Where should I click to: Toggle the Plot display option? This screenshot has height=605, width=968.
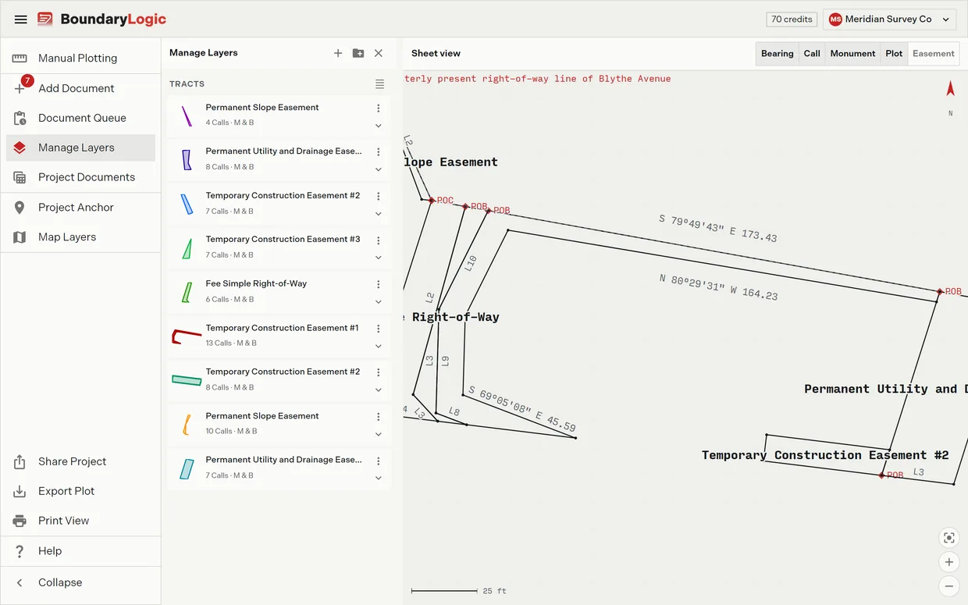pos(894,54)
